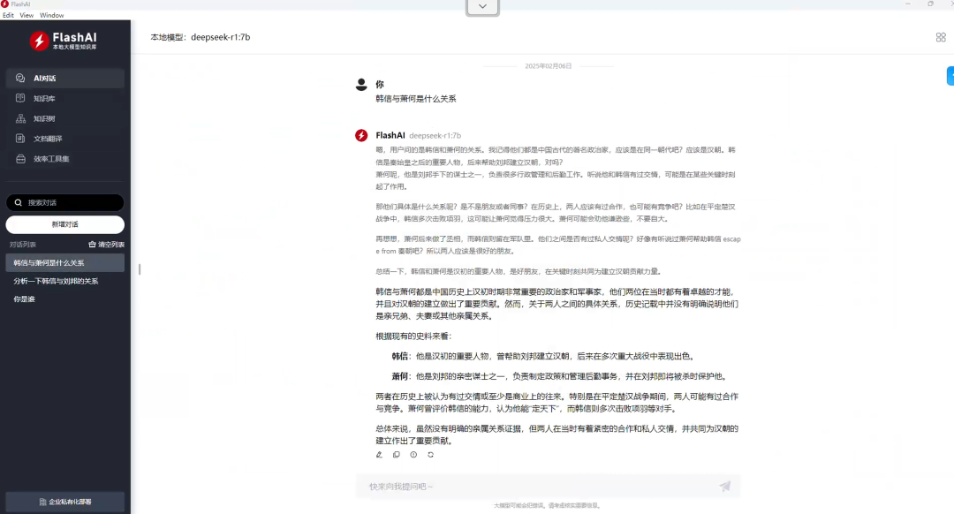Click the 根据现有的史料来看 line
The image size is (954, 514).
[x=413, y=336]
